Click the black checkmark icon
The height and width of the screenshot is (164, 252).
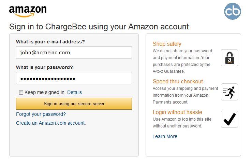(x=229, y=119)
